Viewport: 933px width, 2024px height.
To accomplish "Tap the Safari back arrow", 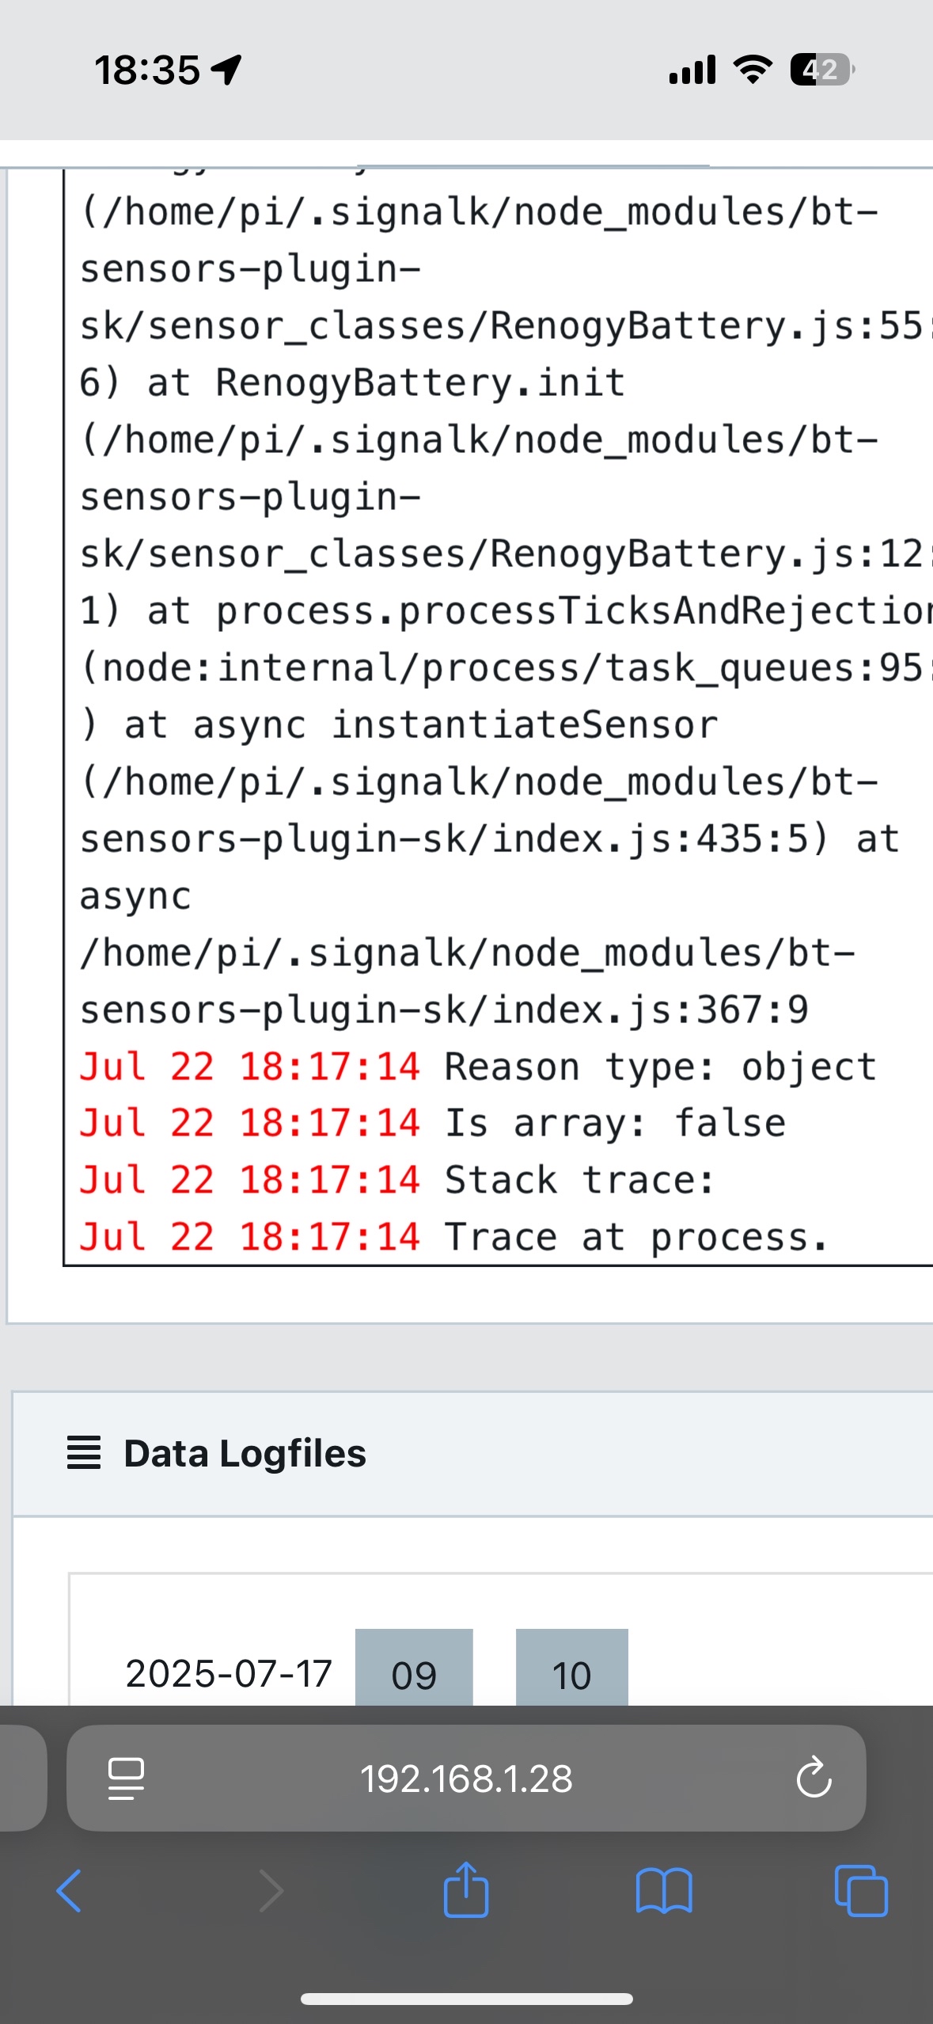I will [69, 1891].
